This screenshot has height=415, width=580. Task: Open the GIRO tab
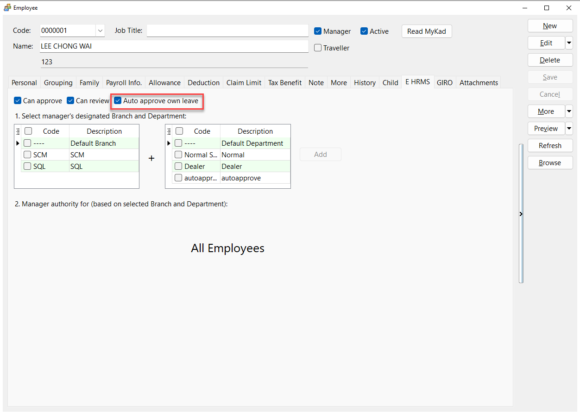click(444, 82)
